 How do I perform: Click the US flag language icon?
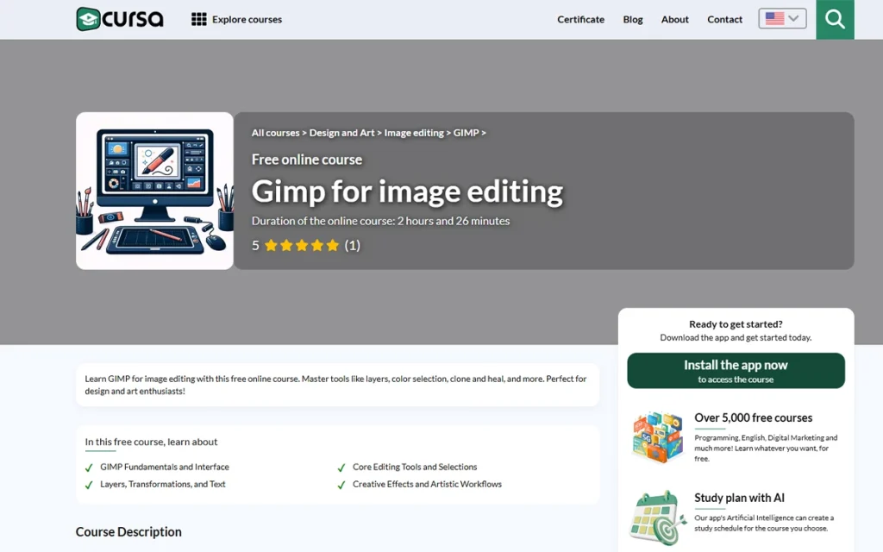(774, 19)
